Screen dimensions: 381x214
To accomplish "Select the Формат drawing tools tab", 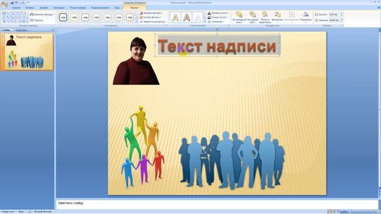I will (x=135, y=8).
